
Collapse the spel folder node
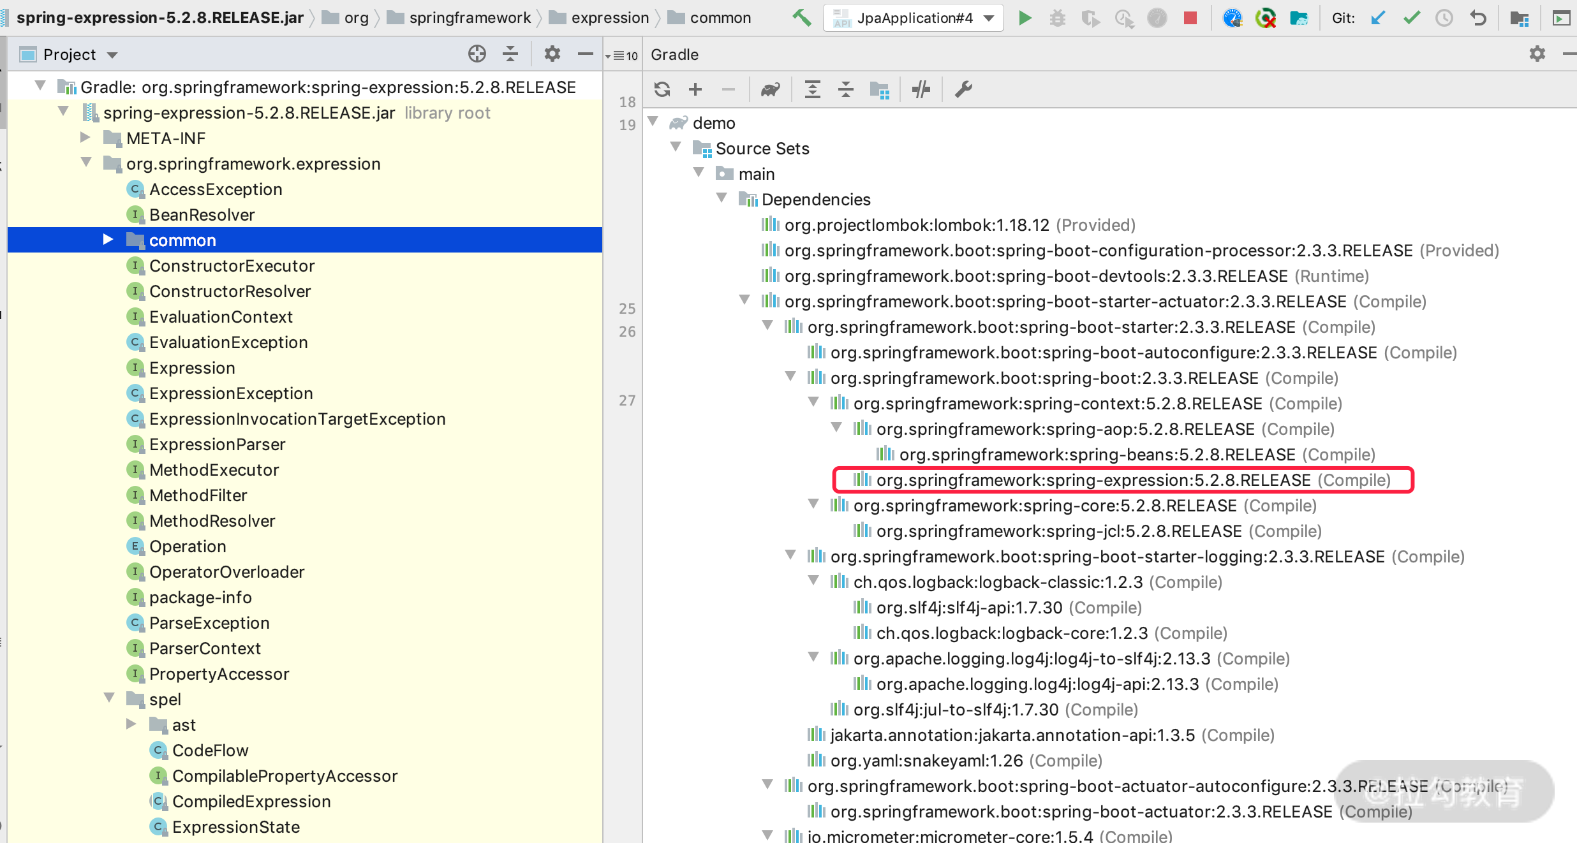109,698
